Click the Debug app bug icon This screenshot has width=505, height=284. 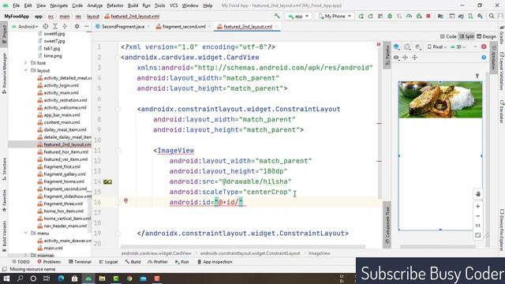(390, 16)
